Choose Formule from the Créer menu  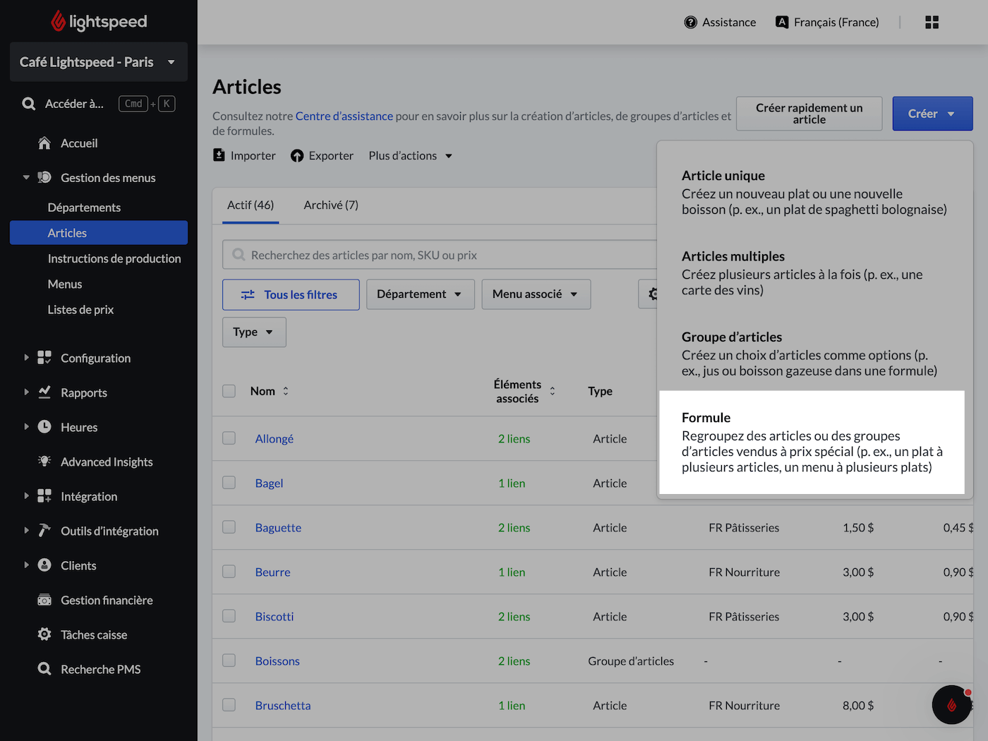tap(811, 442)
